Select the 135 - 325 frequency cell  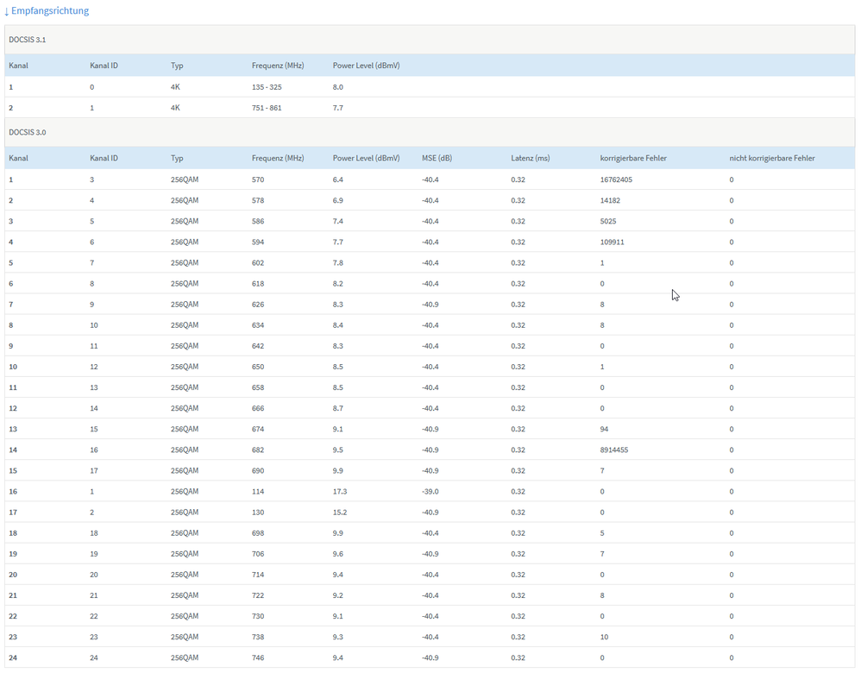click(x=267, y=87)
